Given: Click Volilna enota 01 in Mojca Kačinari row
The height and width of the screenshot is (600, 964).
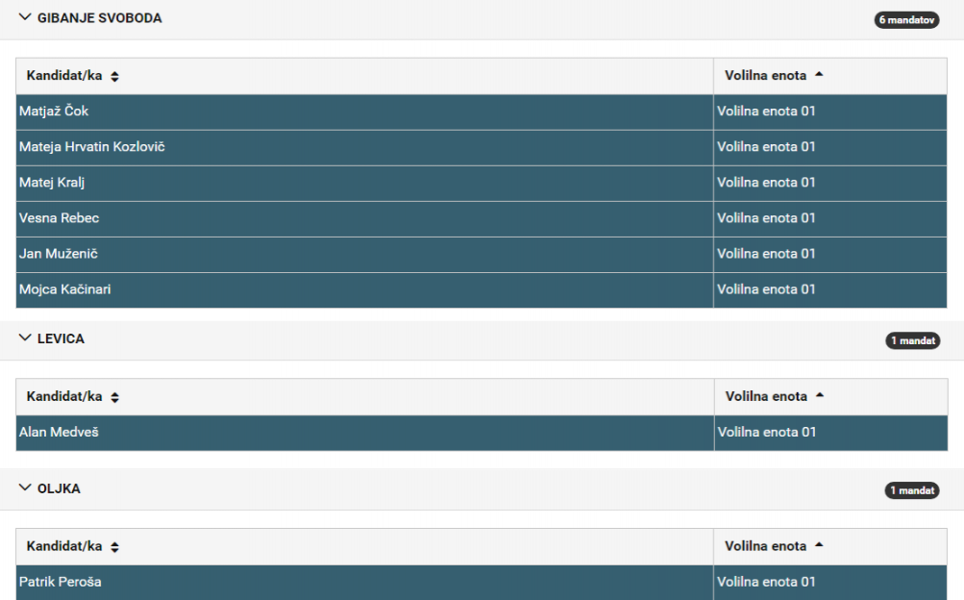Looking at the screenshot, I should 766,289.
